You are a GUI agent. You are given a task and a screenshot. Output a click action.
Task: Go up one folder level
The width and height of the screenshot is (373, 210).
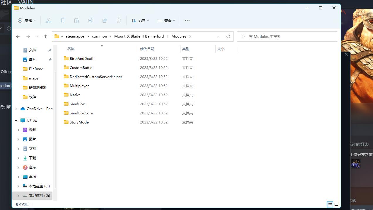pyautogui.click(x=45, y=36)
